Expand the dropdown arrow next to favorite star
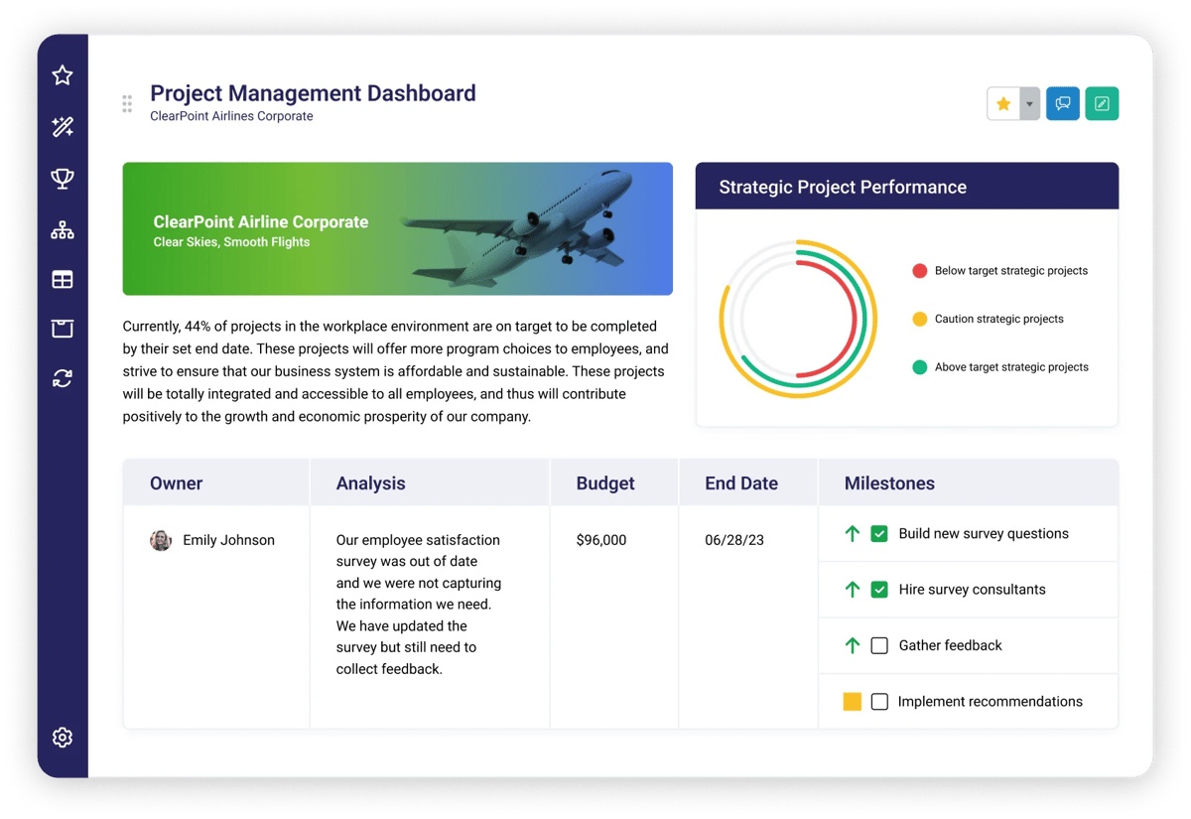This screenshot has width=1191, height=819. click(x=1029, y=104)
